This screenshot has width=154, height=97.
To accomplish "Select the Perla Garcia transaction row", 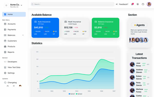I will point(139,84).
